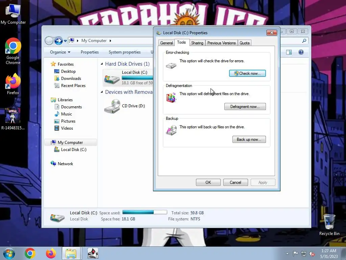Open the Java app on taskbar
The image size is (346, 260).
93,253
